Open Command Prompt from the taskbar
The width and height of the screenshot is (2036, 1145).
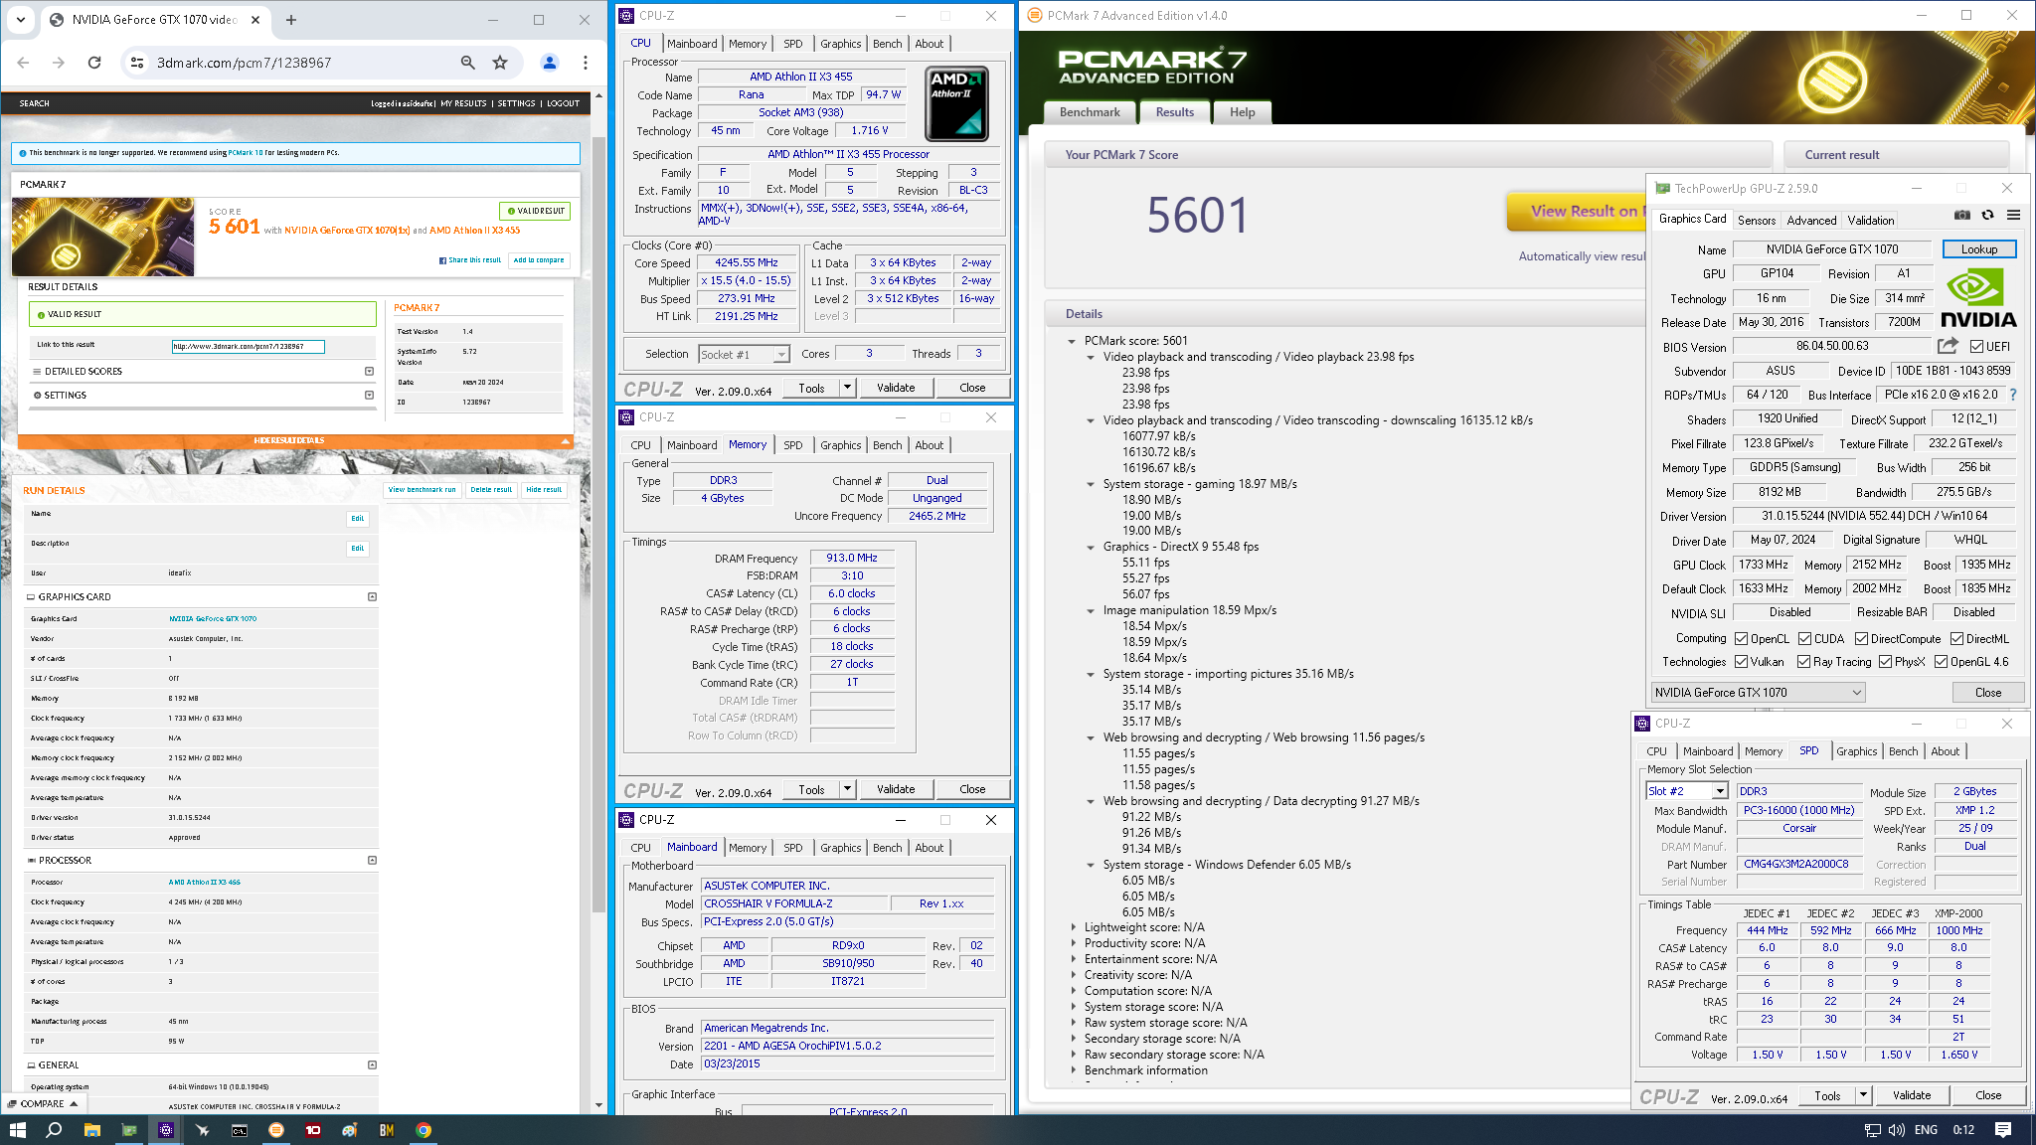240,1130
